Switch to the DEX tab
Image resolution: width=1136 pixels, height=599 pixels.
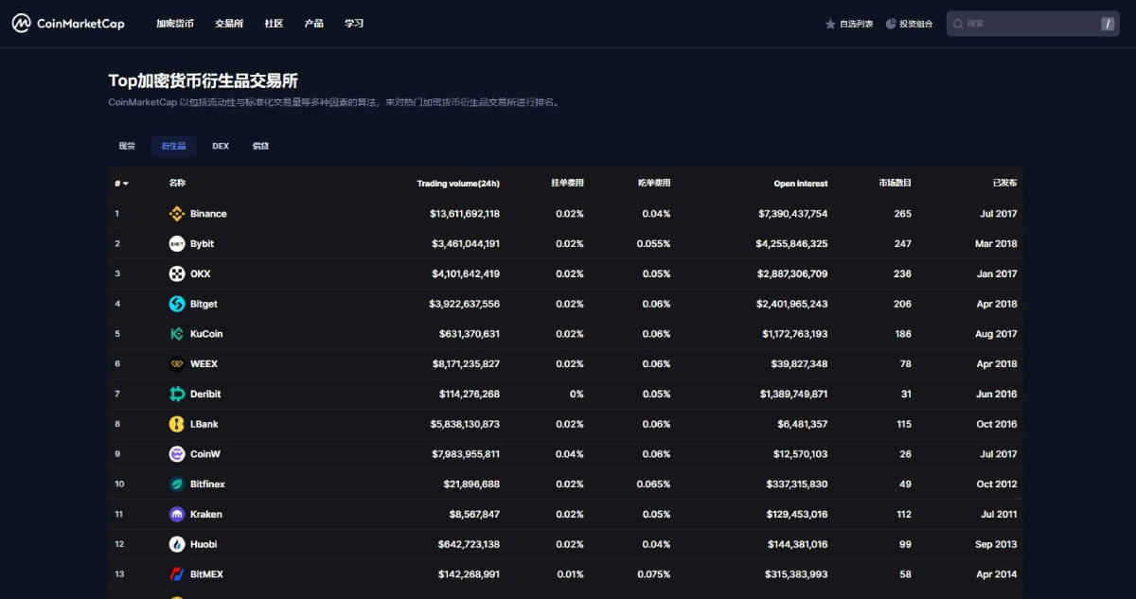(x=221, y=146)
